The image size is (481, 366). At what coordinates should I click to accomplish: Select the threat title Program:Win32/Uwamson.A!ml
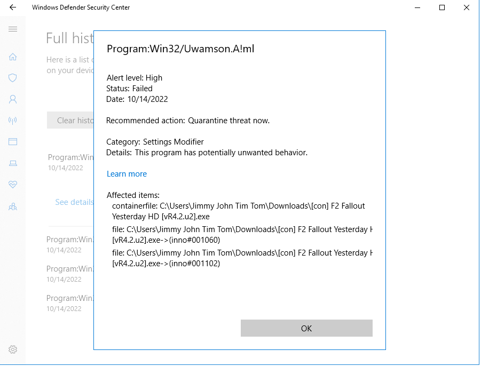click(180, 49)
